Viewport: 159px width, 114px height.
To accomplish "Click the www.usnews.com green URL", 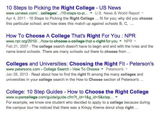I will (x=47, y=13).
